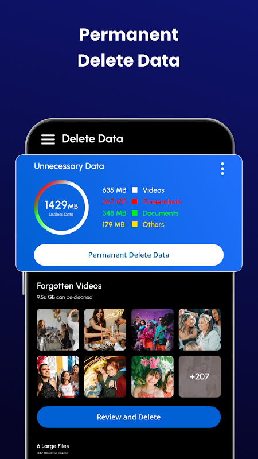This screenshot has height=459, width=258.
Task: Open the carnival feathers women video thumbnail
Action: tap(58, 376)
